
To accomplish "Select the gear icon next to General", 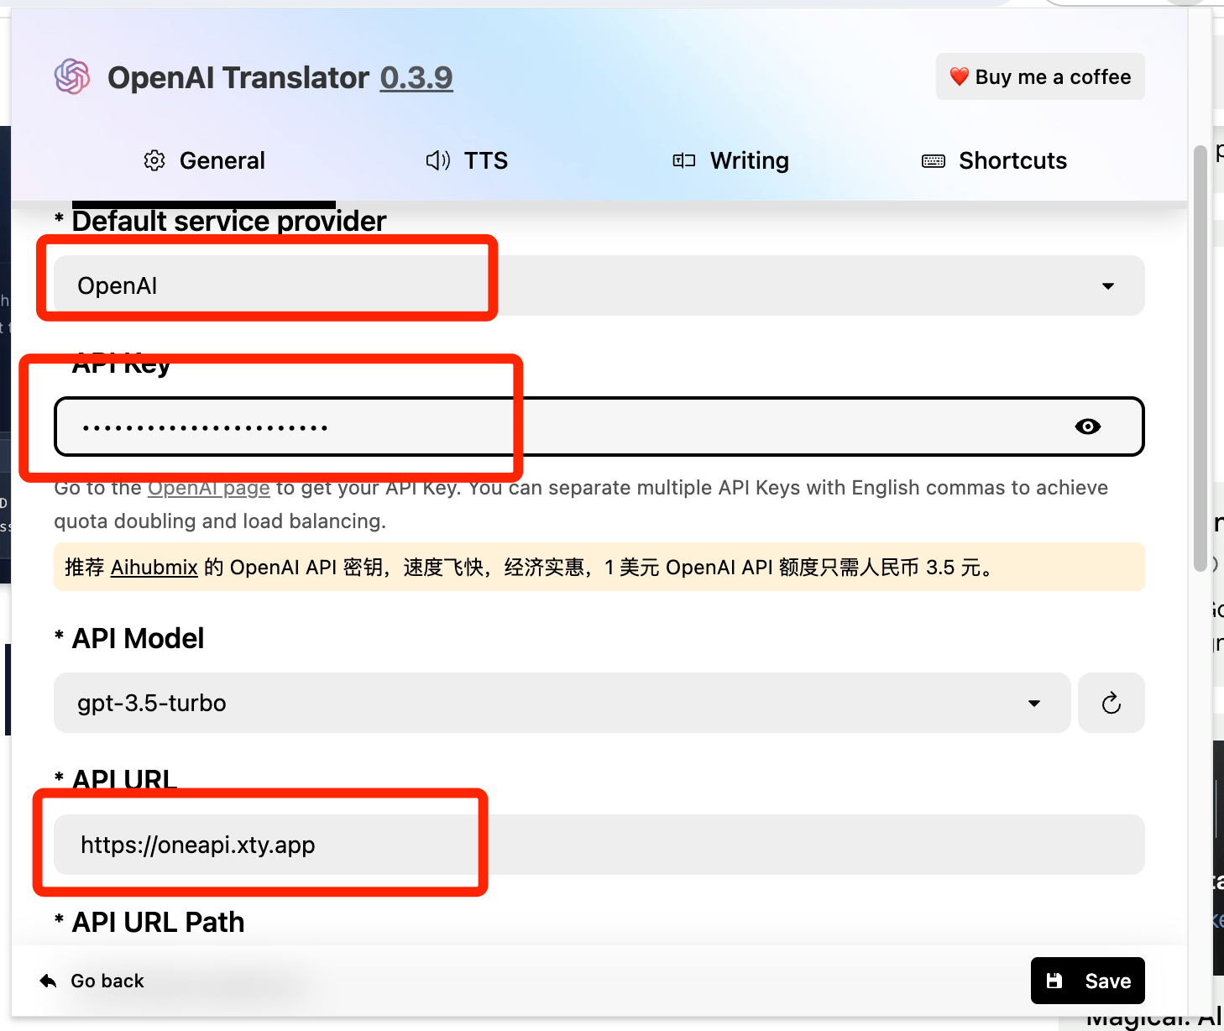I will click(x=154, y=160).
